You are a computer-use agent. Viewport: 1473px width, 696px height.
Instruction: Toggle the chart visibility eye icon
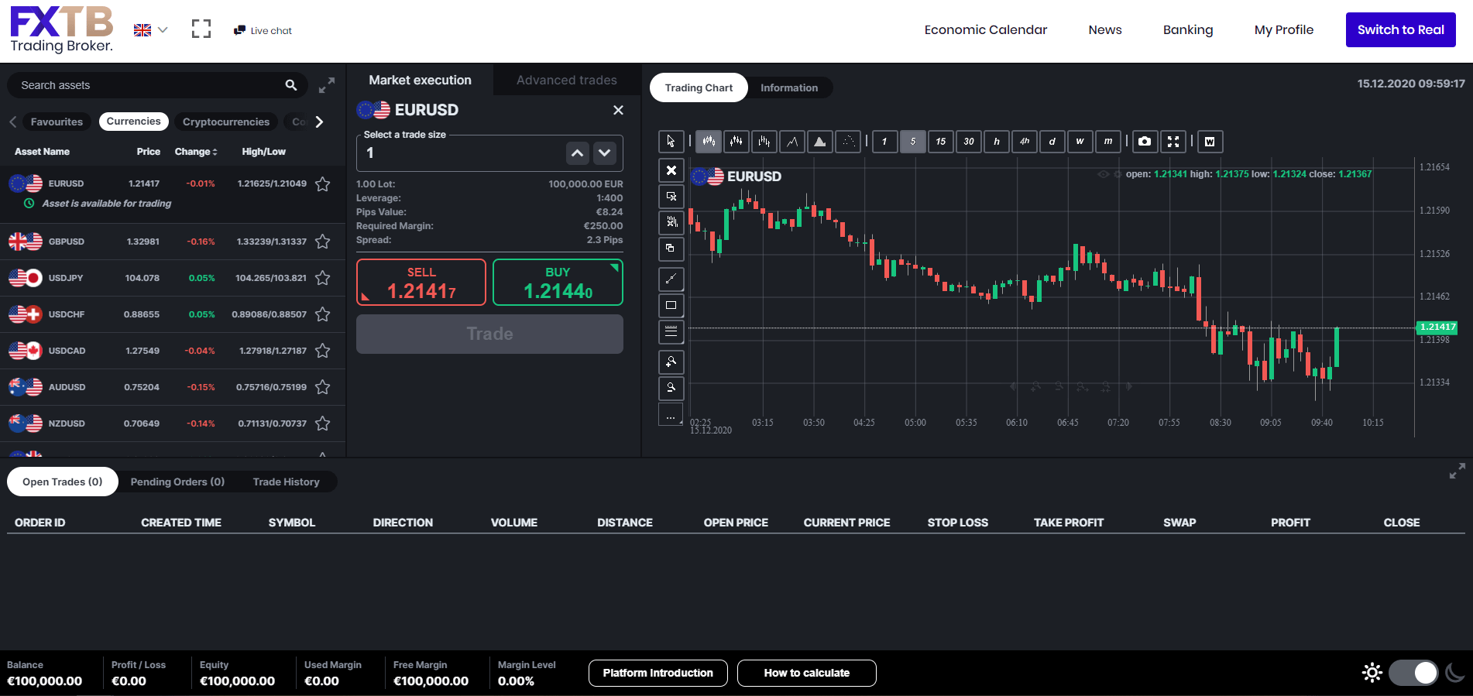pos(1103,174)
